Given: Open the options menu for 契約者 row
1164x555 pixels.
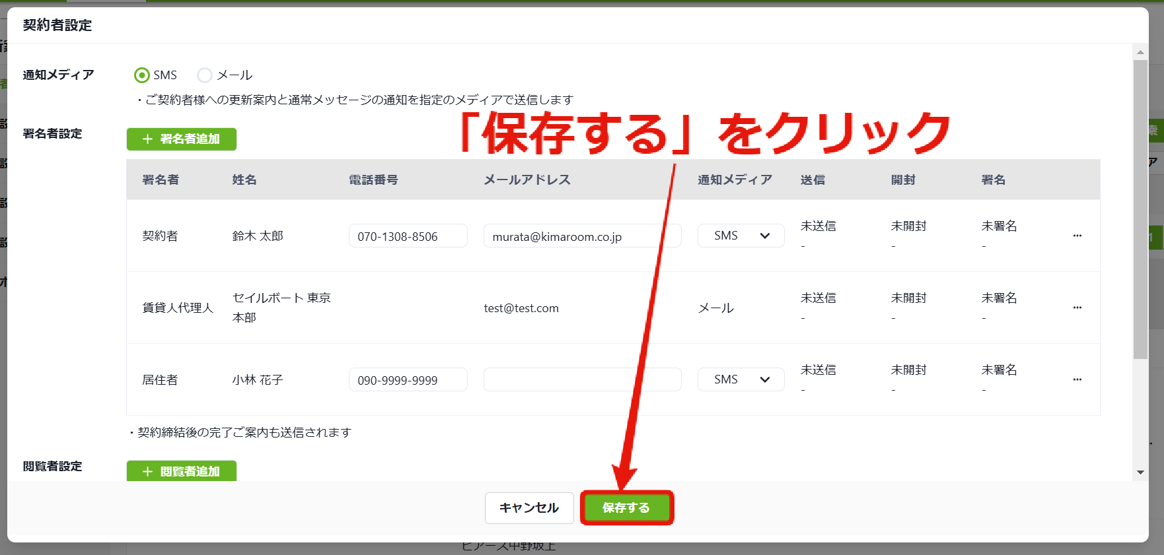Looking at the screenshot, I should click(x=1077, y=236).
